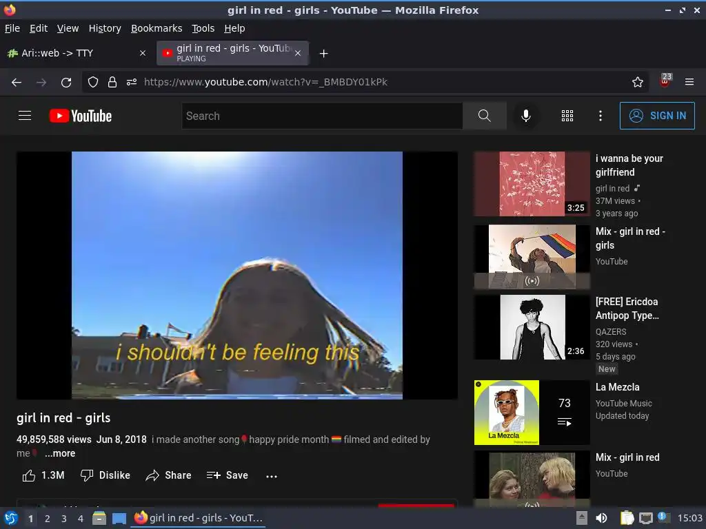Select the girl in red - girls tab
The height and width of the screenshot is (529, 706).
coord(232,53)
